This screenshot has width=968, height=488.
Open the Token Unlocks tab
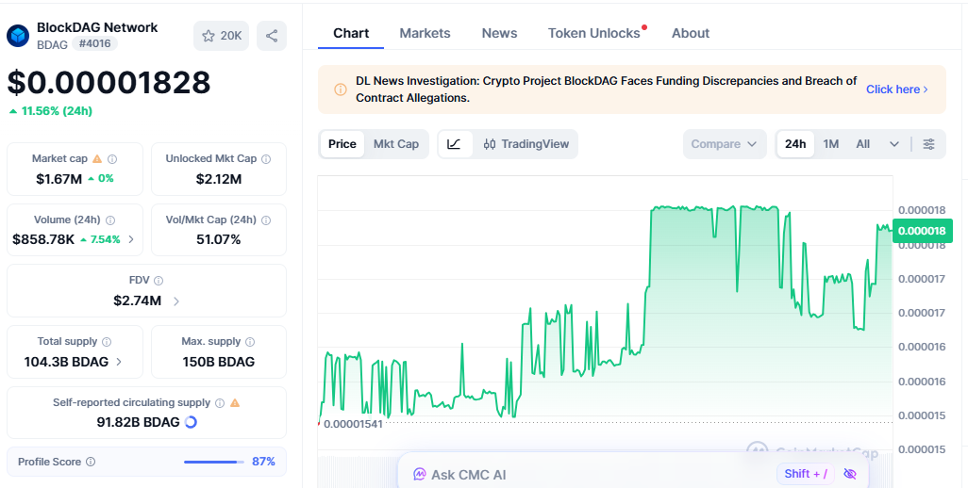point(593,33)
